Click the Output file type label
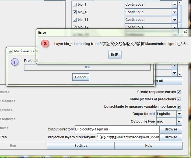The width and height of the screenshot is (191, 158). 143,121
